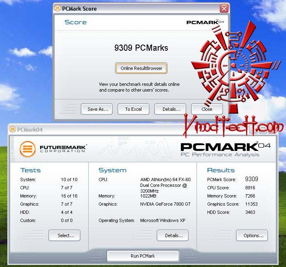
Task: Click the Futuremark orange logo icon
Action: (27, 149)
